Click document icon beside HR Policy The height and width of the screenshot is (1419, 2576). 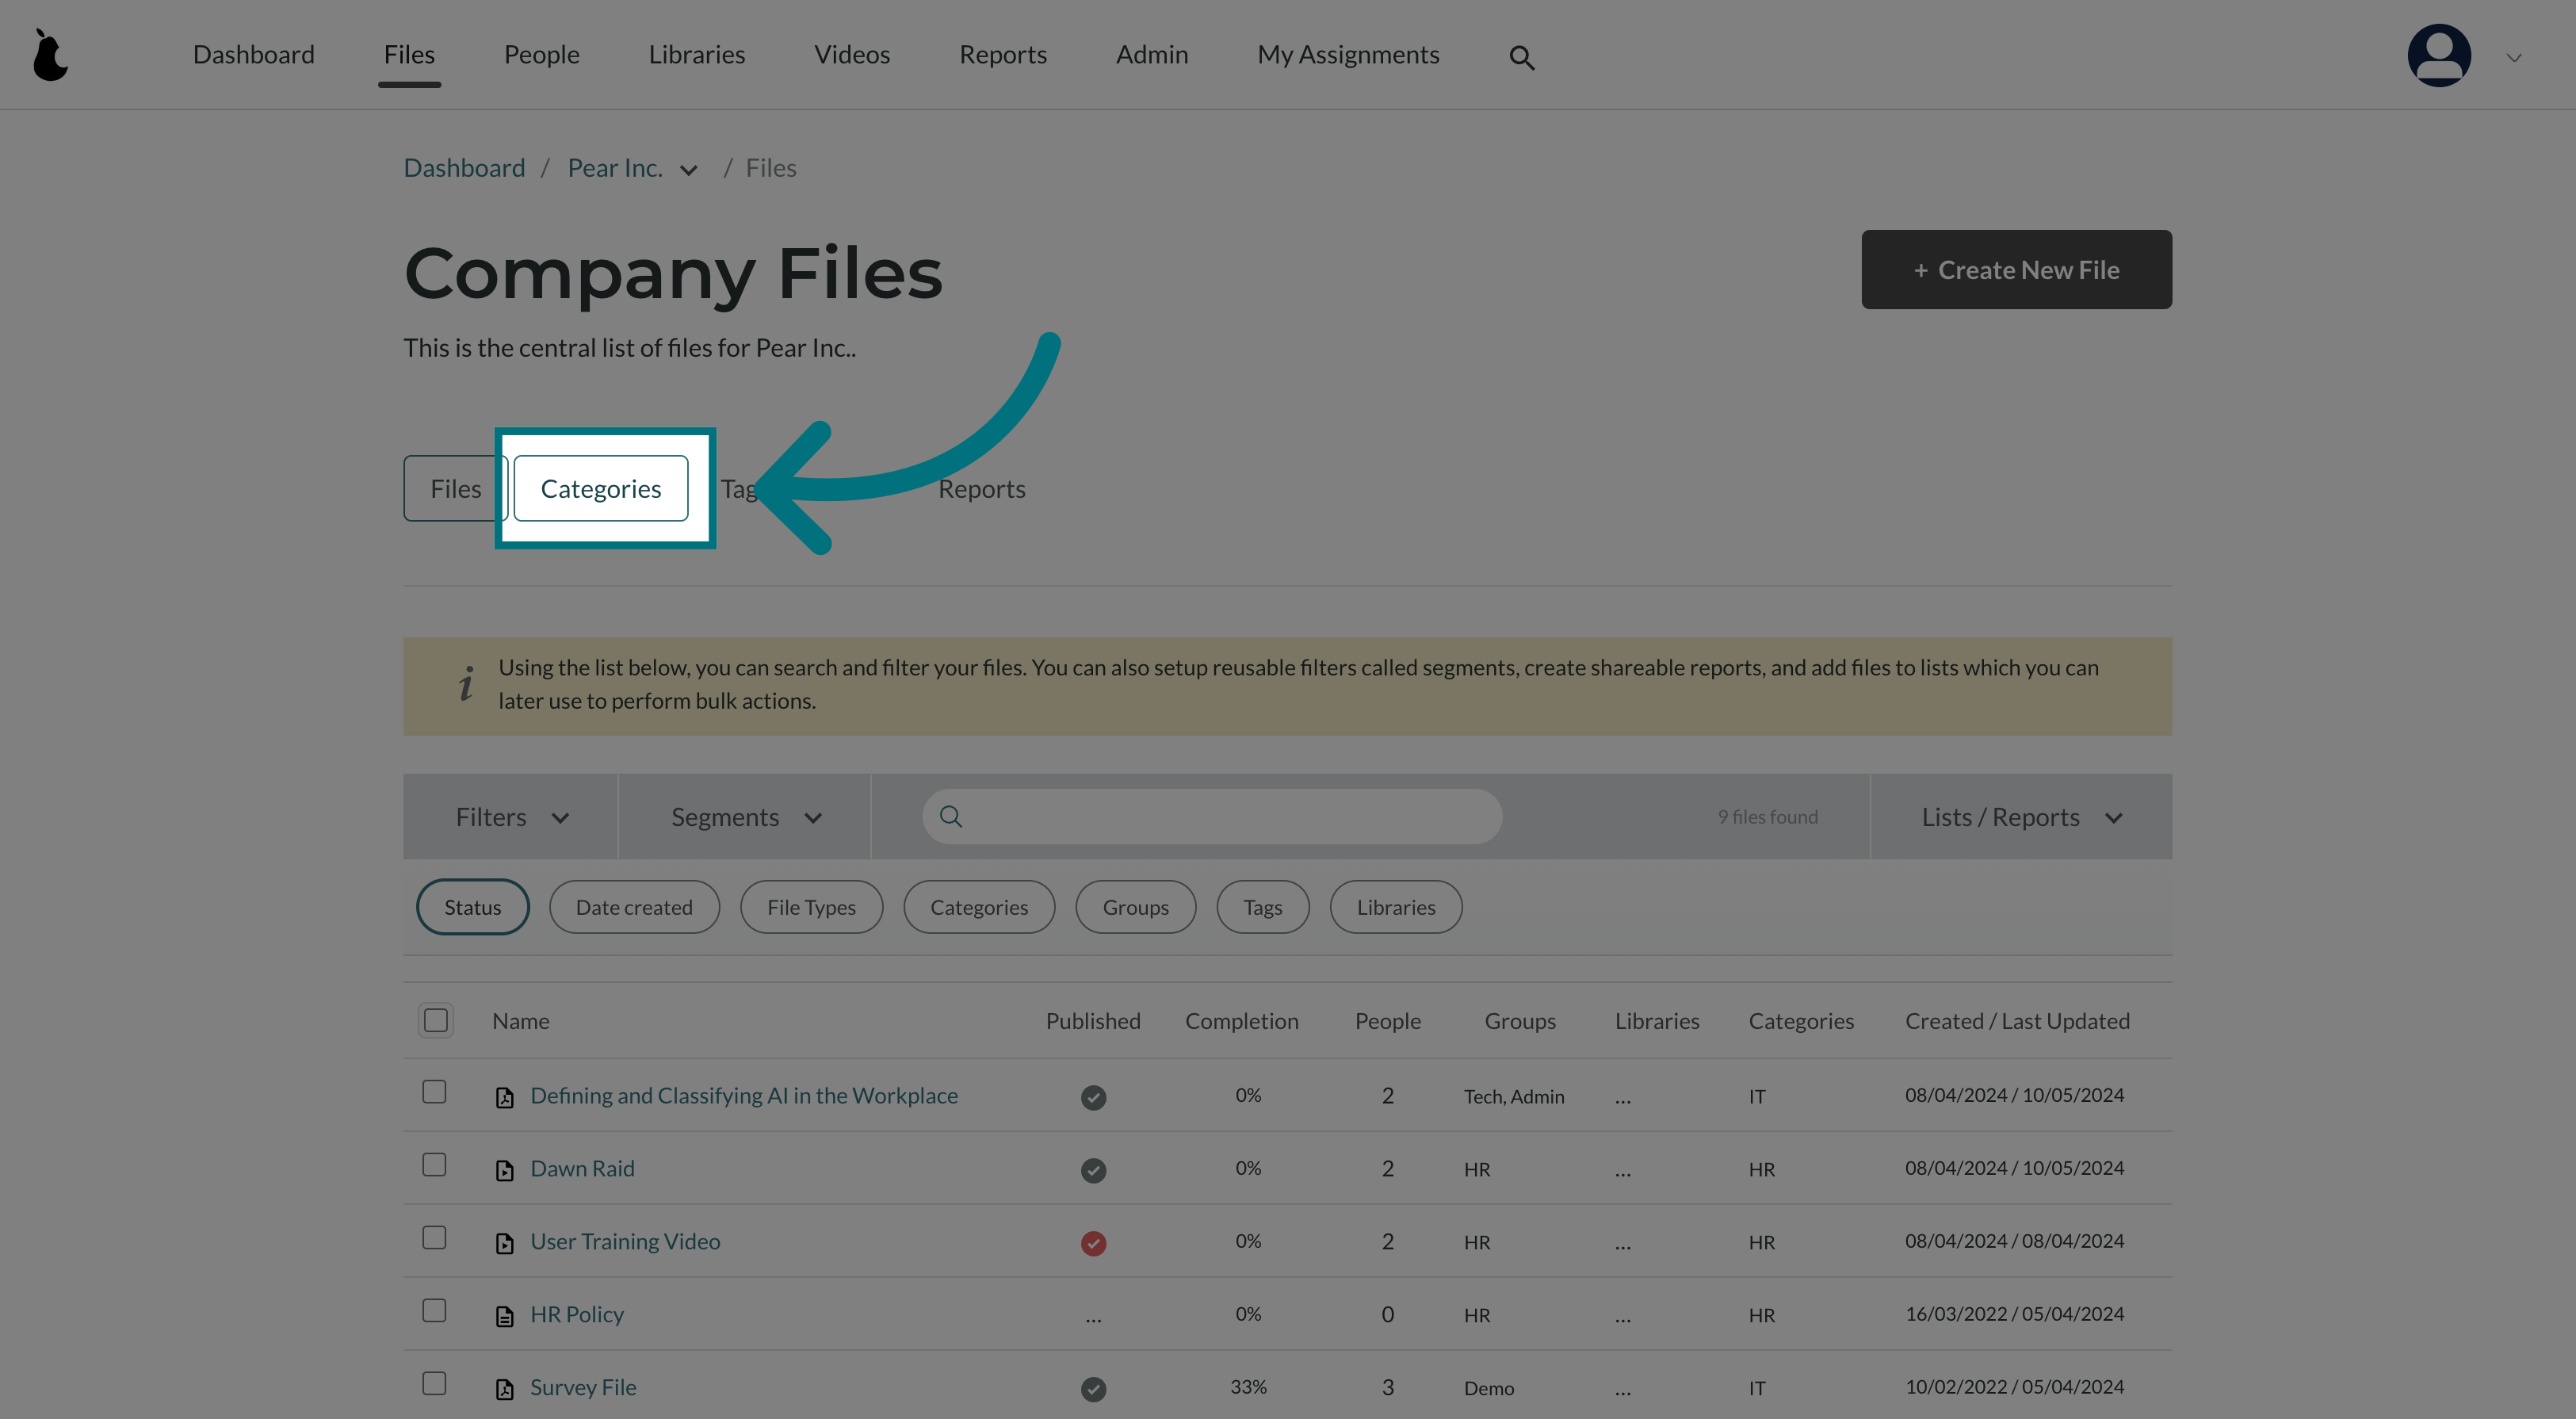(505, 1316)
